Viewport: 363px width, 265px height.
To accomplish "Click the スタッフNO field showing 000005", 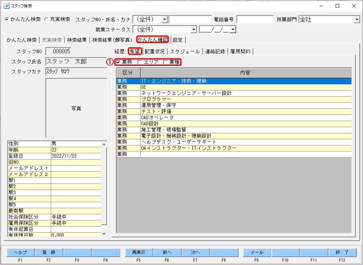I will [58, 51].
